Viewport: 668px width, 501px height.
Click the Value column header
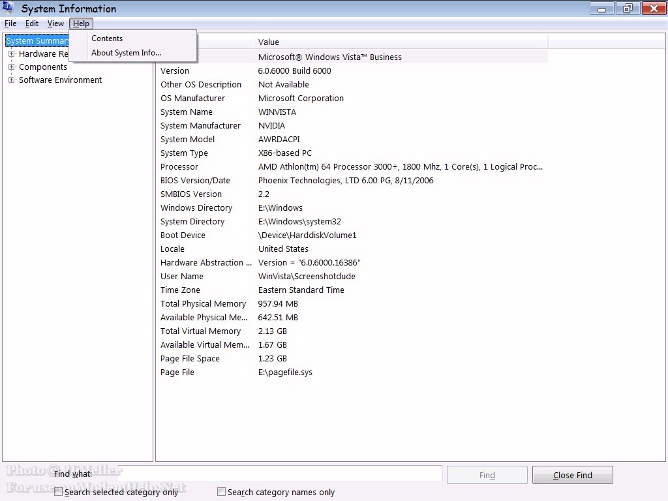[401, 42]
